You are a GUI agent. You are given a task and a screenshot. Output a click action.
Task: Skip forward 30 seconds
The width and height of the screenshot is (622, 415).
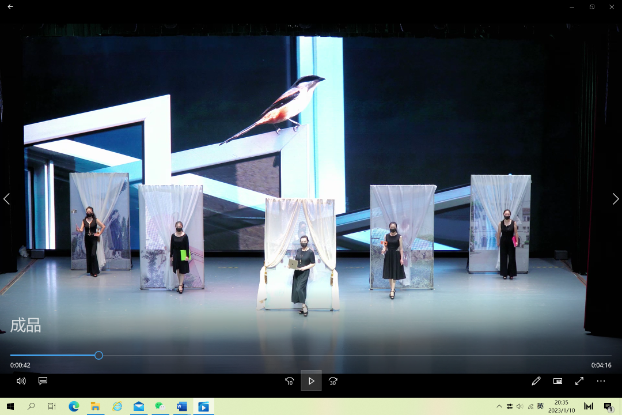333,381
